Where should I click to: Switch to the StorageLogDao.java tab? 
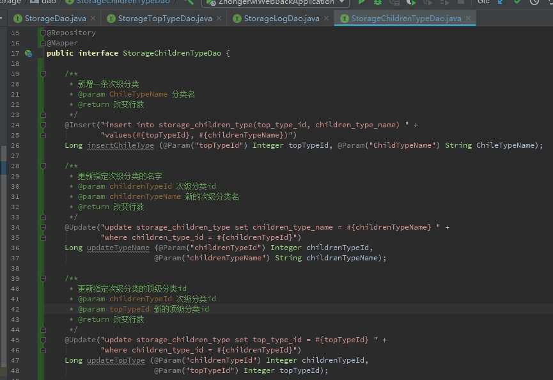(281, 19)
